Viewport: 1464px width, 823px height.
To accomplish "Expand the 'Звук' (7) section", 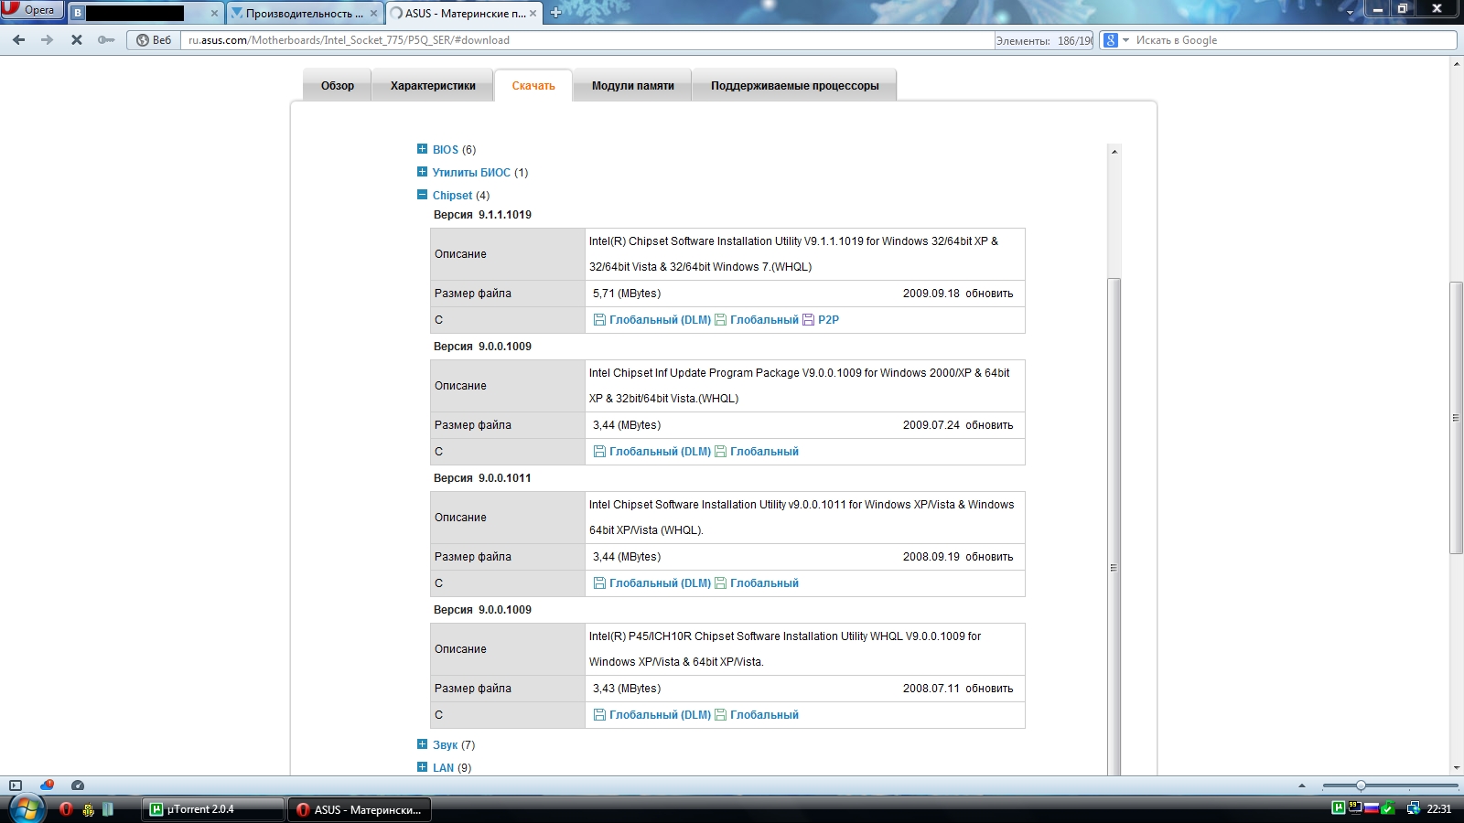I will (x=422, y=744).
